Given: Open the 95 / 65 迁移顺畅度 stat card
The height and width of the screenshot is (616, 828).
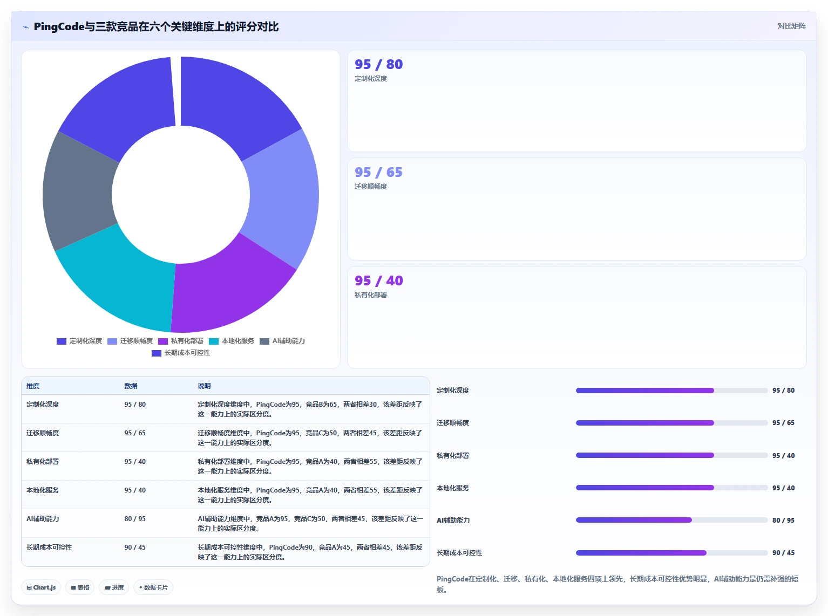Looking at the screenshot, I should coord(577,209).
